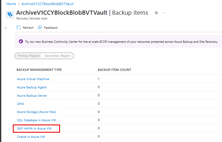This screenshot has height=142, width=222.
Task: Select the Primary Region toggle
Action: point(29,56)
